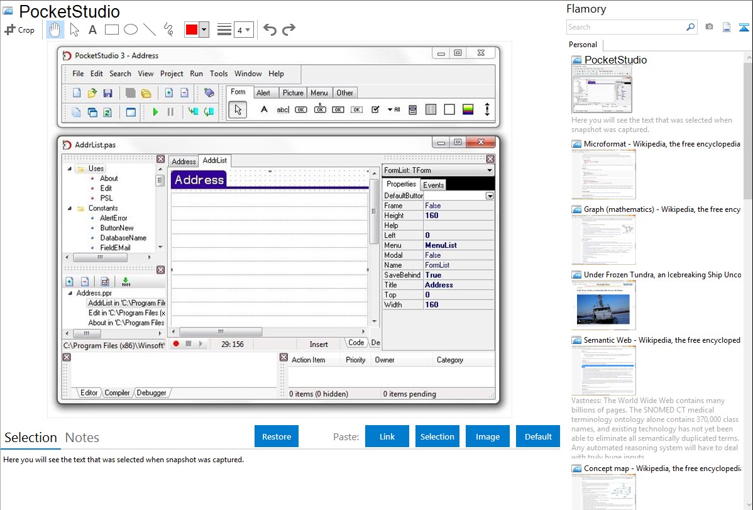Select the straight line tool
Viewport: 753px width, 510px height.
pos(149,30)
